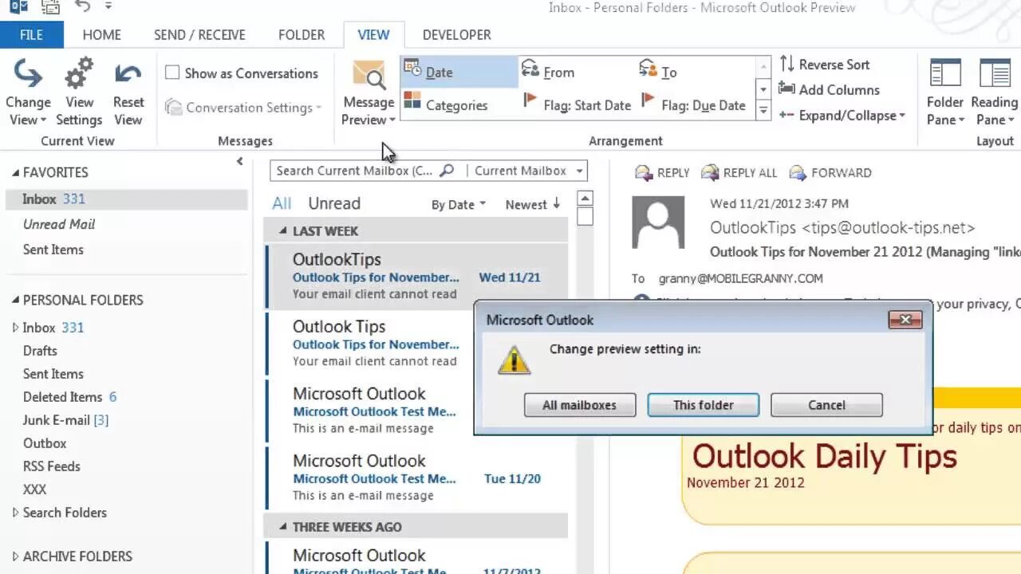1021x574 pixels.
Task: Collapse the folder pane with the arrow
Action: click(x=239, y=161)
